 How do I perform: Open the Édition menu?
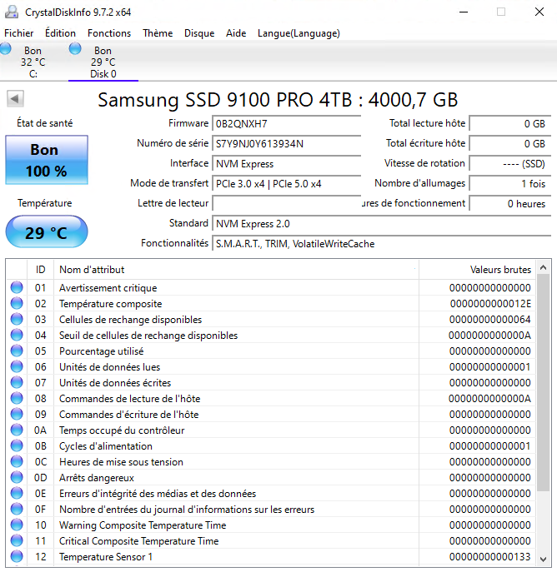60,33
